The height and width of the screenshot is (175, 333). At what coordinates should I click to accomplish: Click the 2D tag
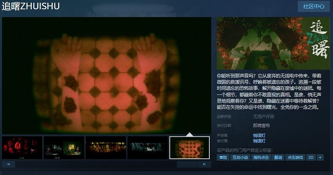[311, 158]
